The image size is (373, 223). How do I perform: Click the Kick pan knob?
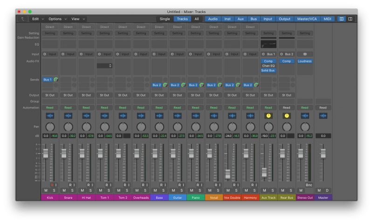[50, 127]
